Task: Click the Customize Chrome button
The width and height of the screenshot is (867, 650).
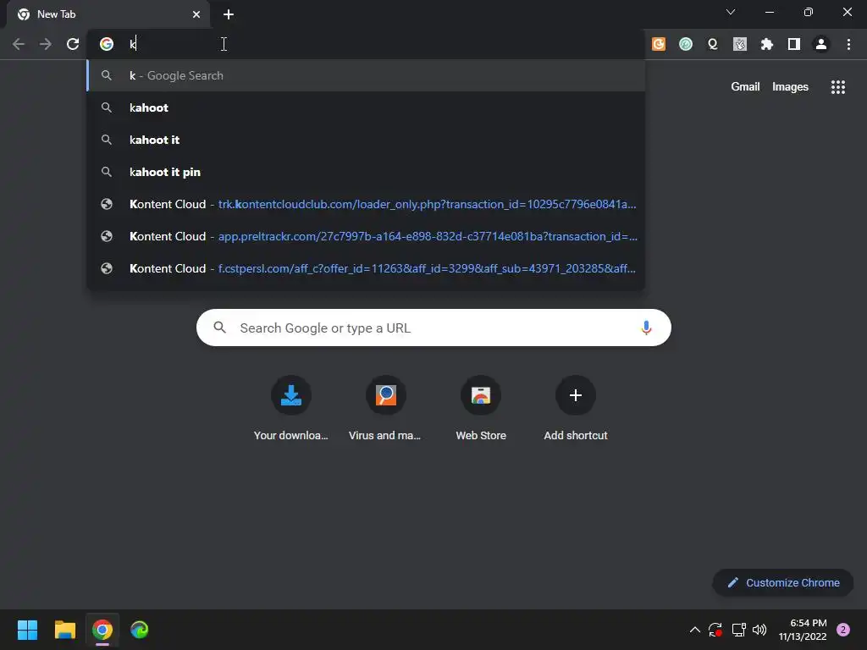Action: click(x=783, y=582)
